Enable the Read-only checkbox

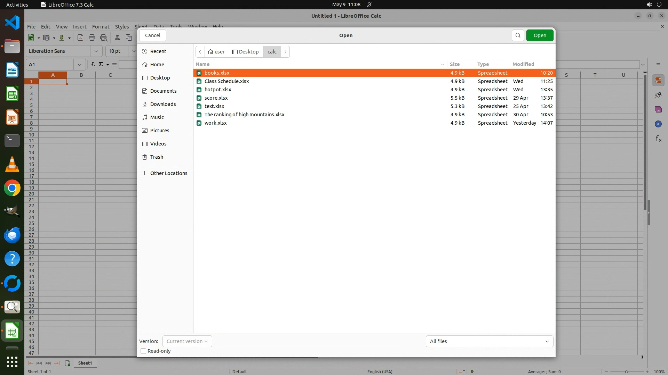click(x=143, y=351)
